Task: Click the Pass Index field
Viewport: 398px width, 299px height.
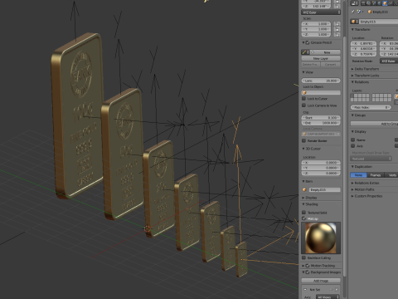Action: [x=371, y=107]
